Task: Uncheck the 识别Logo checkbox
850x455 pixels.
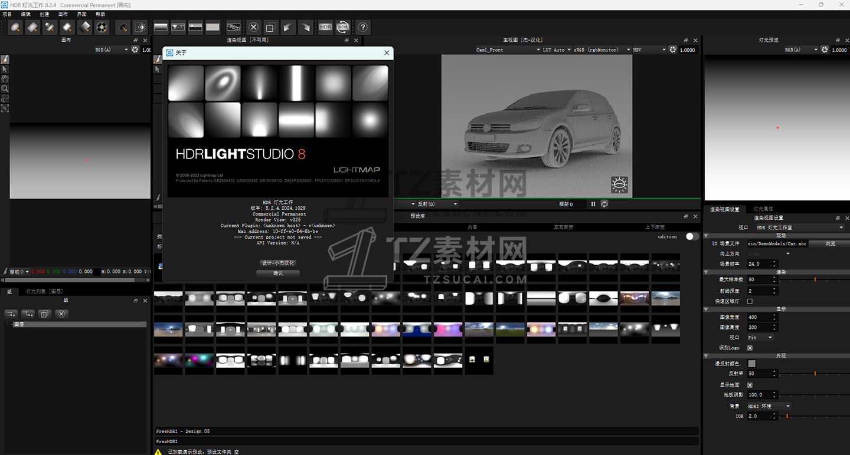Action: point(750,348)
